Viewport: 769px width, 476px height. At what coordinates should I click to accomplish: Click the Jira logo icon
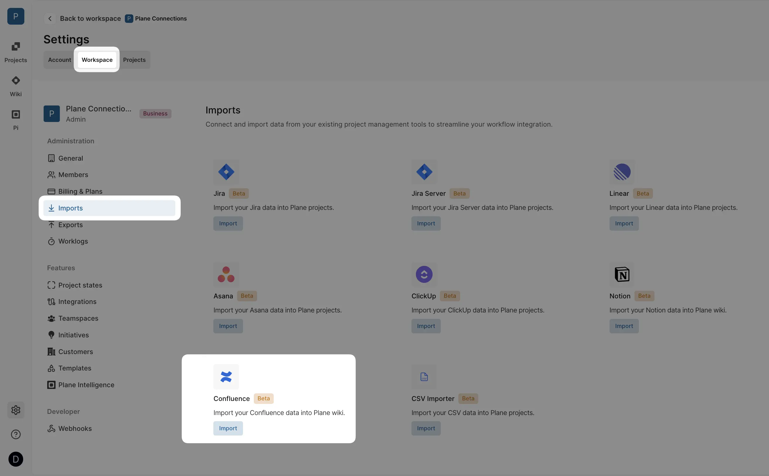pyautogui.click(x=226, y=172)
